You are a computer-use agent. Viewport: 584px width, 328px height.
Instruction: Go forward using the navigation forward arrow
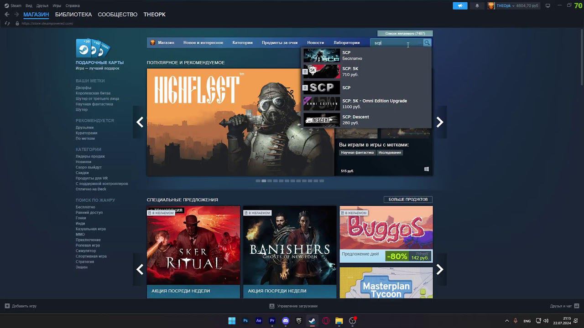(x=16, y=15)
